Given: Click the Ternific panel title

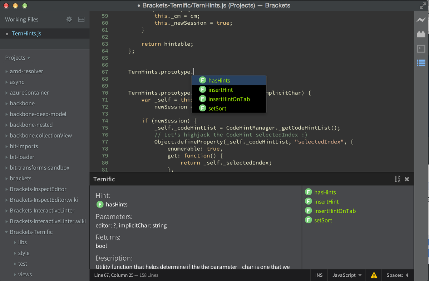Looking at the screenshot, I should (104, 179).
